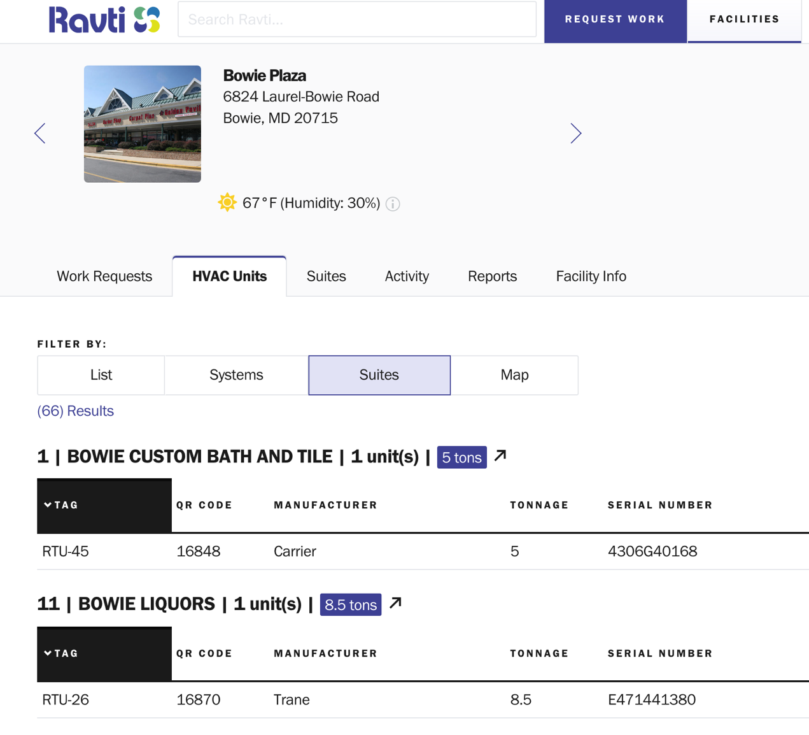This screenshot has width=809, height=735.
Task: Click TONNAGE header in Bowie Liquors table
Action: 539,653
